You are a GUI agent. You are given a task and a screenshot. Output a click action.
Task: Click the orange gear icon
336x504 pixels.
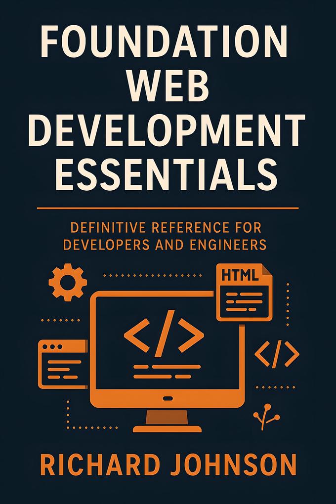[x=68, y=282]
